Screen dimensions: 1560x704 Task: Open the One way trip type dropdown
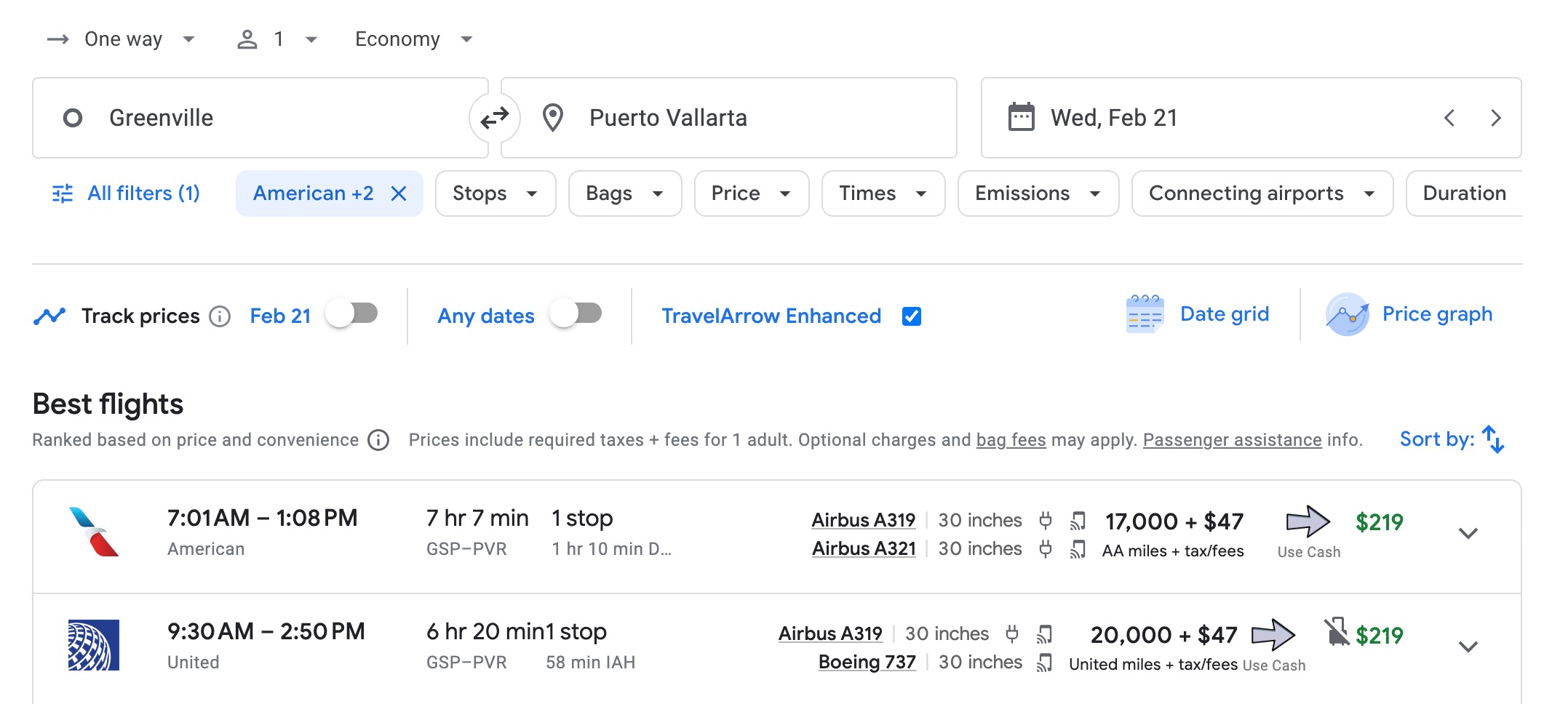pyautogui.click(x=122, y=39)
